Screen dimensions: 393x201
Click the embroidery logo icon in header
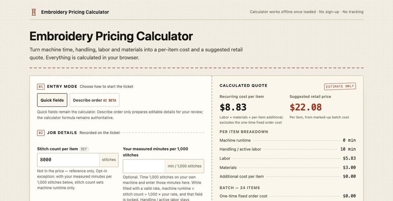(x=34, y=12)
